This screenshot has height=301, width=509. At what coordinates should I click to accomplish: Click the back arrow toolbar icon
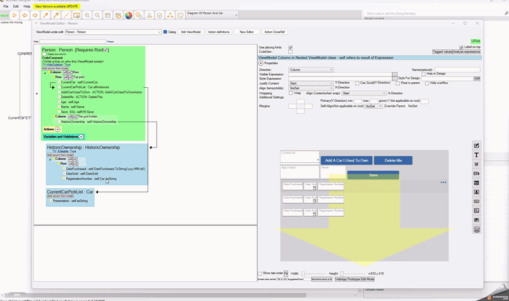click(25, 15)
